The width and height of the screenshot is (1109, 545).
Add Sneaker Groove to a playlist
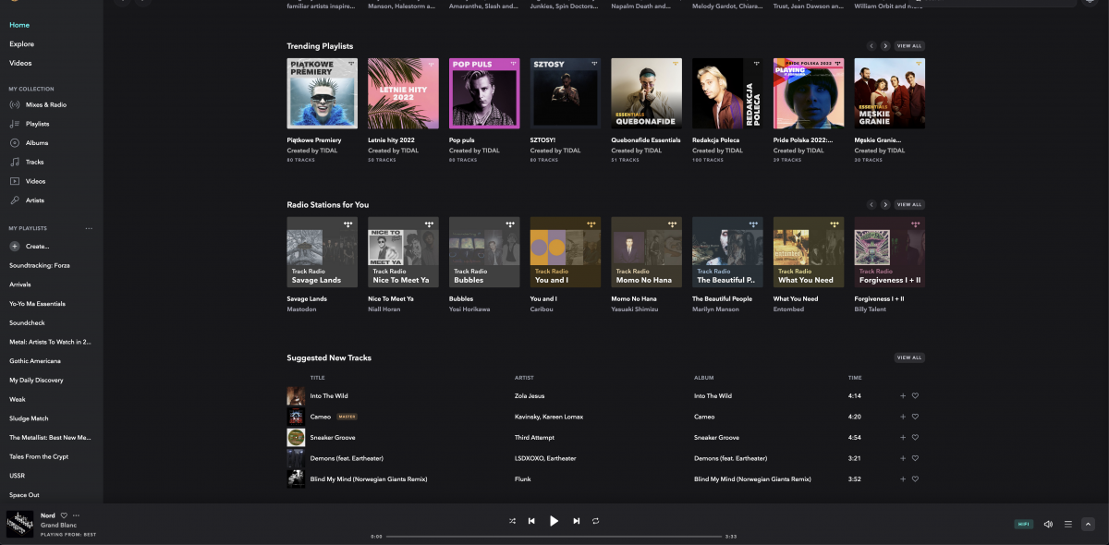coord(903,438)
